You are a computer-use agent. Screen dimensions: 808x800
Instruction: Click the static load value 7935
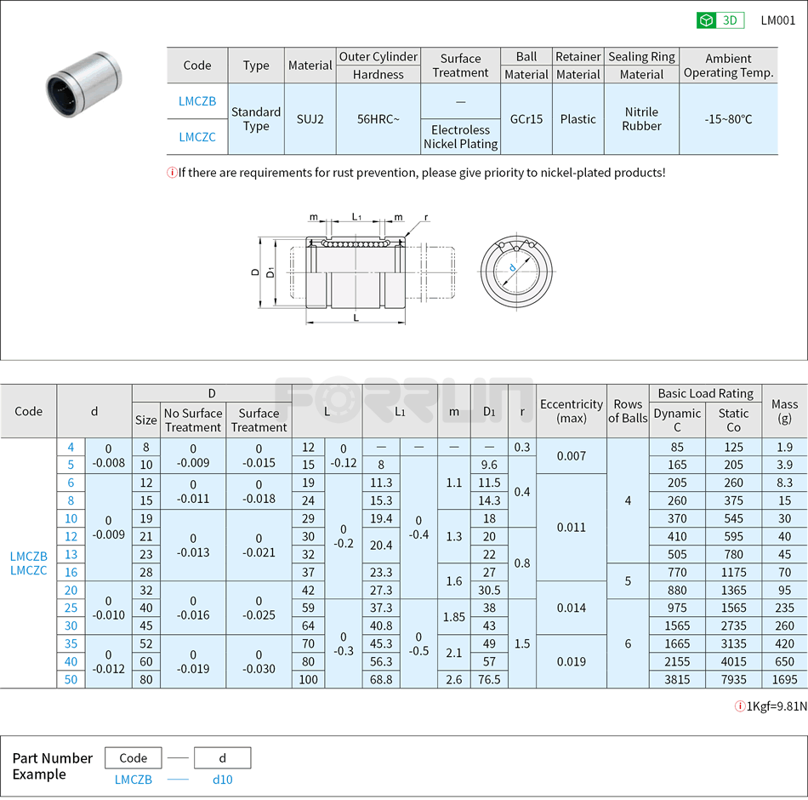click(x=733, y=680)
